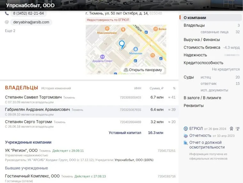Click the list icon right of ЕГРЮЛ
Image resolution: width=243 pixels, height=183 pixels.
point(238,129)
